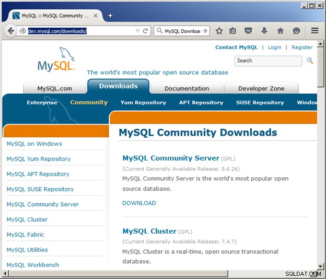
Task: Click the magnifier icon beside MySQL Search
Action: pyautogui.click(x=310, y=60)
